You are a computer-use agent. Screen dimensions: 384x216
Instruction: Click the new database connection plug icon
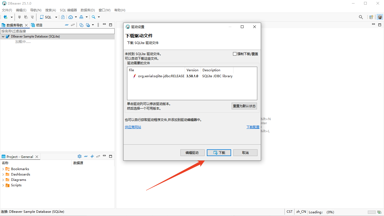pyautogui.click(x=5, y=17)
